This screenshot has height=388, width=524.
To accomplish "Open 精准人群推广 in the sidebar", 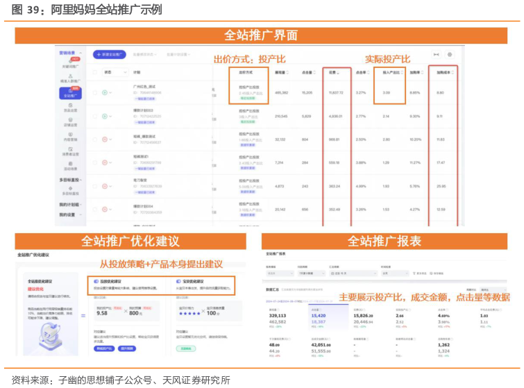I will tap(70, 78).
